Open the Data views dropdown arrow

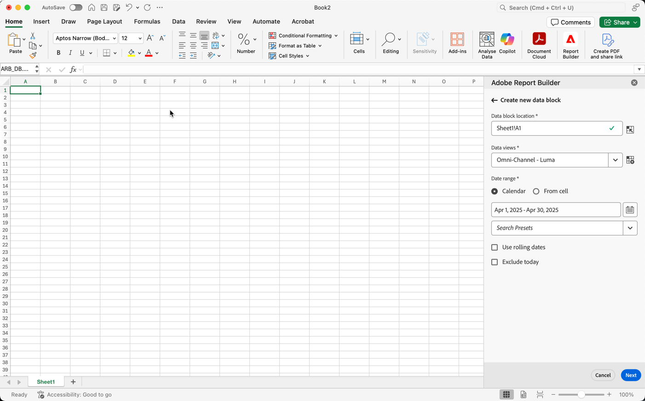coord(615,160)
